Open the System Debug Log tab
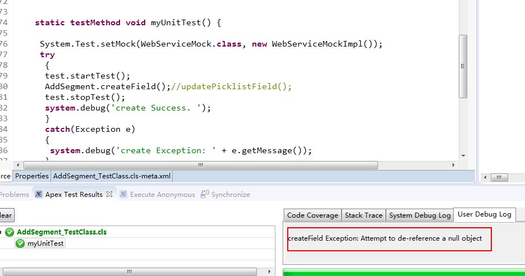This screenshot has height=276, width=525. [420, 215]
